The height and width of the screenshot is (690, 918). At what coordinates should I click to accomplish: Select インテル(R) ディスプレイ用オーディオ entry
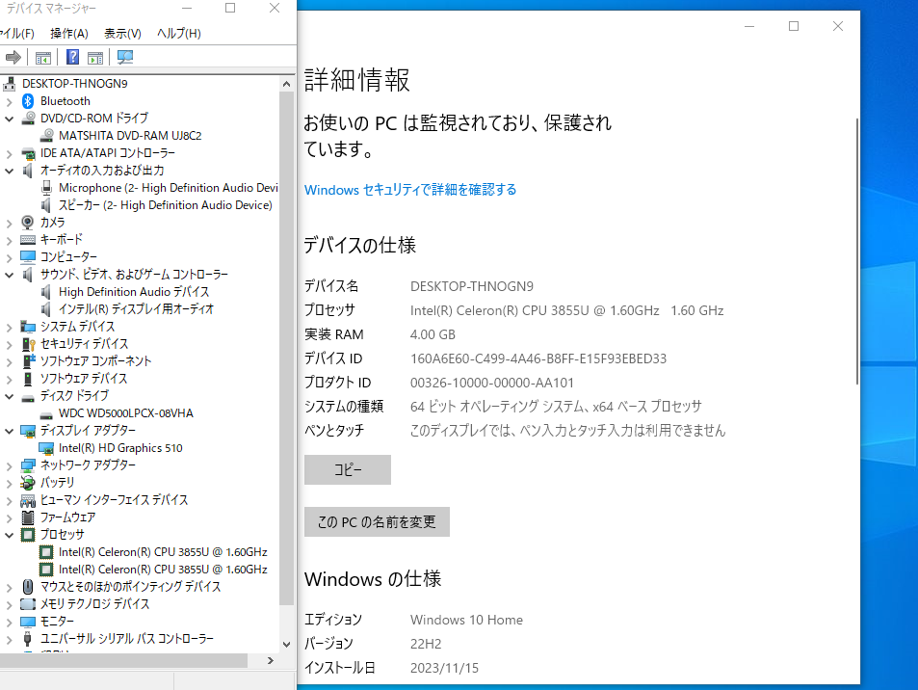tap(136, 309)
